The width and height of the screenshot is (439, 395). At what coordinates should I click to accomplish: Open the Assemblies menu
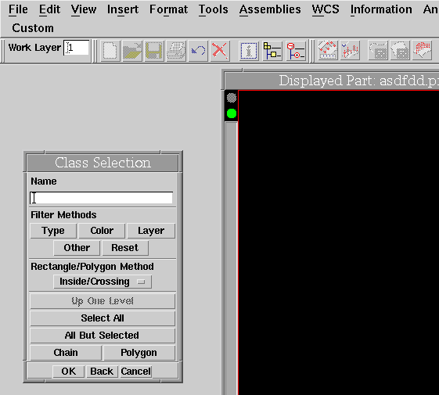coord(270,9)
